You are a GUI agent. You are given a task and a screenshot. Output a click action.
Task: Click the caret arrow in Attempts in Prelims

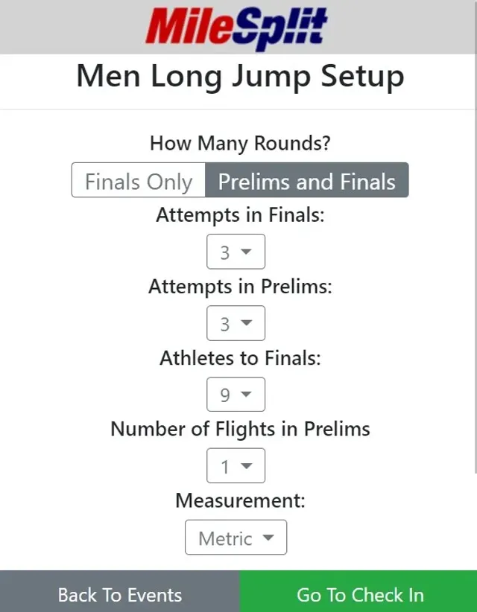(246, 323)
